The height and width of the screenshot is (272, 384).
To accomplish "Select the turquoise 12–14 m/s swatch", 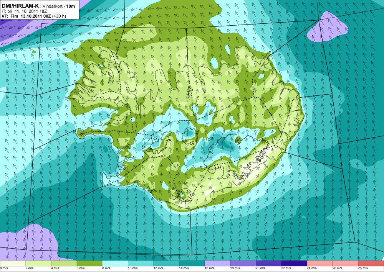I will (166, 264).
